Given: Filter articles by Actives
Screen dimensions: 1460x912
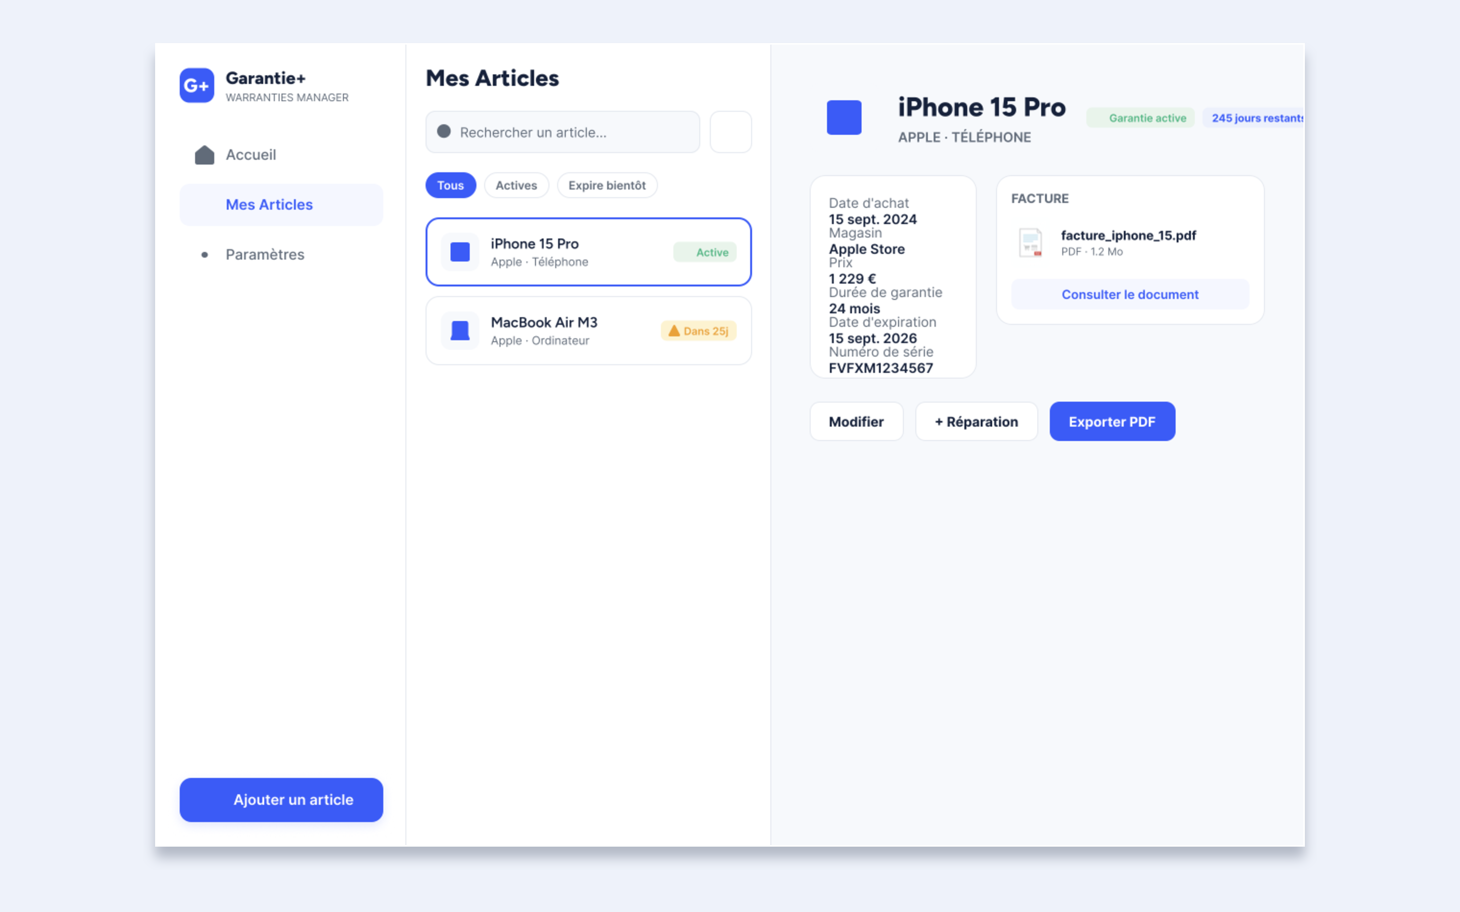Looking at the screenshot, I should pos(517,185).
